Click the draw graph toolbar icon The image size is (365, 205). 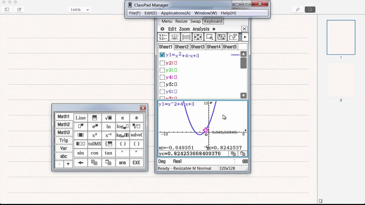pos(175,37)
